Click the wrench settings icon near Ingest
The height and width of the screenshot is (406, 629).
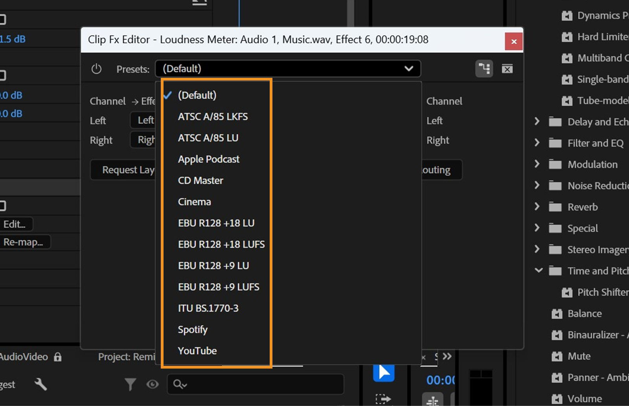(x=41, y=384)
